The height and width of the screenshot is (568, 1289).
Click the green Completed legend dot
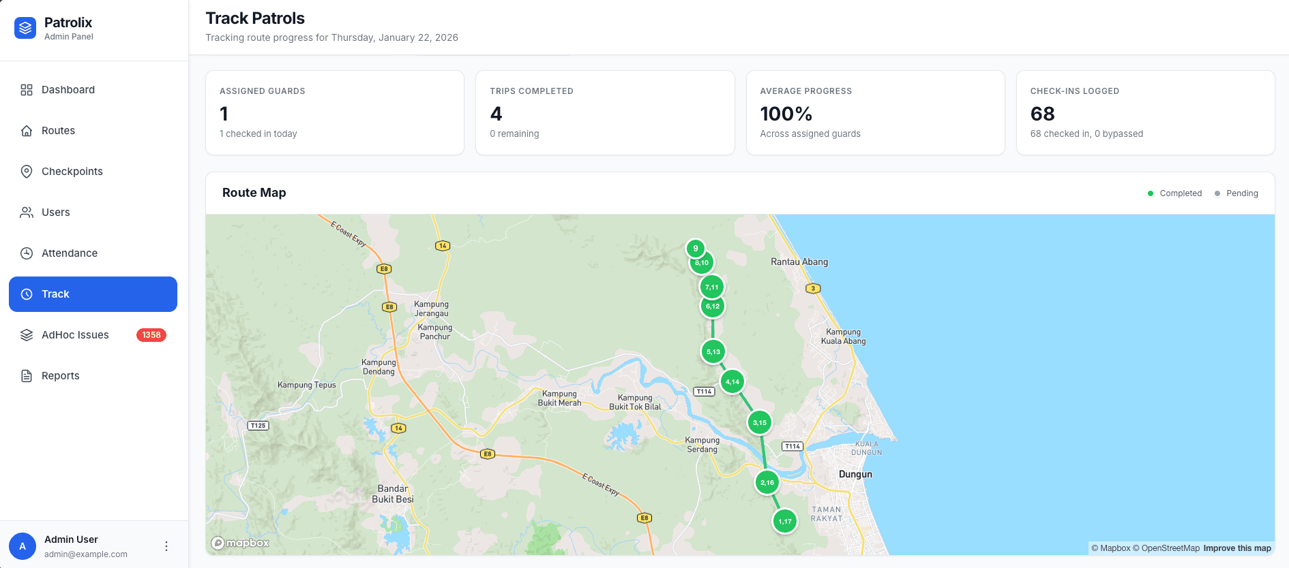coord(1151,193)
